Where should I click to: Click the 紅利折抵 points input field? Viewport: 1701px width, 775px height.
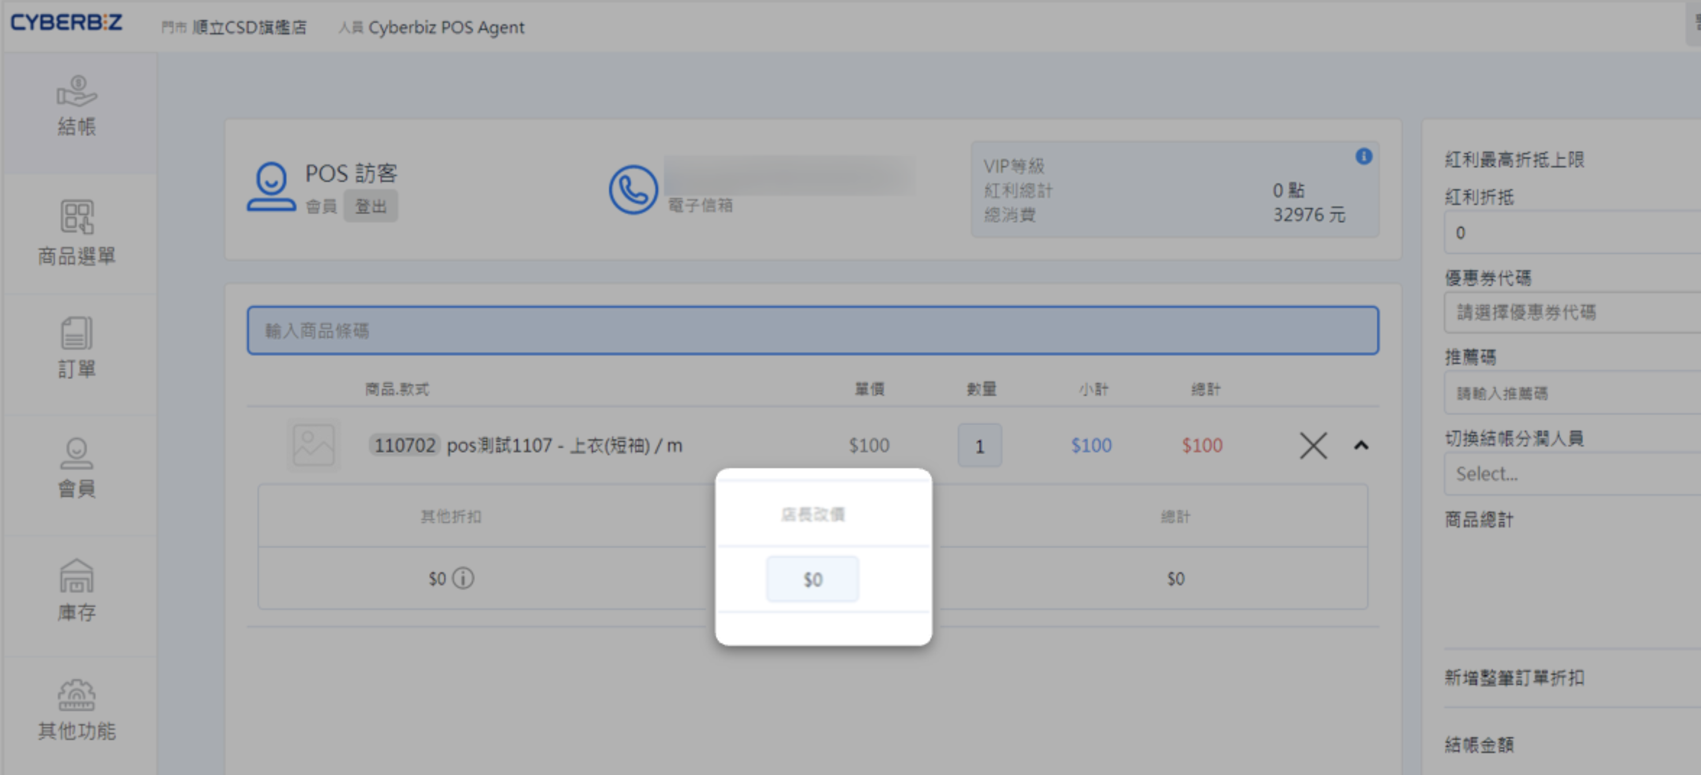click(x=1571, y=232)
